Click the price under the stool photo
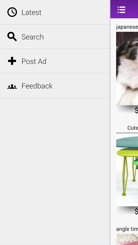Screen dimensions: 138x245 pyautogui.click(x=136, y=212)
